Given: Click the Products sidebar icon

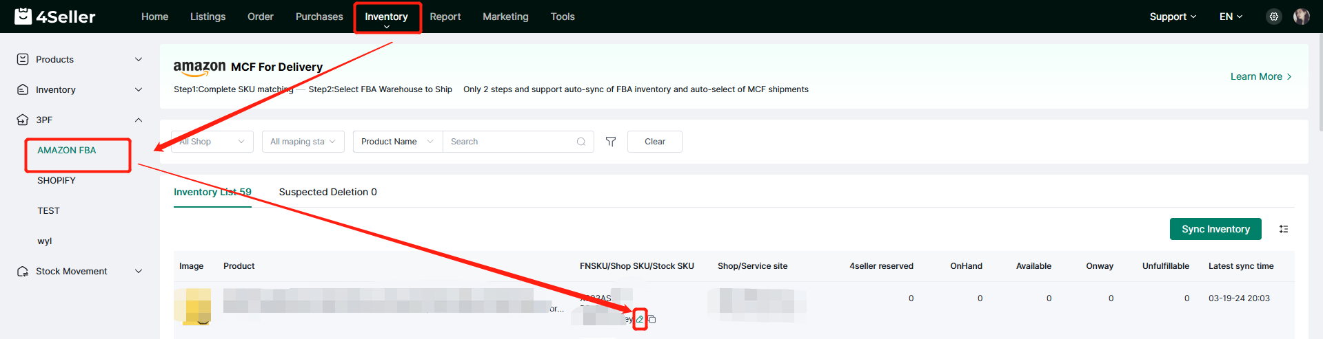Looking at the screenshot, I should click(x=23, y=59).
